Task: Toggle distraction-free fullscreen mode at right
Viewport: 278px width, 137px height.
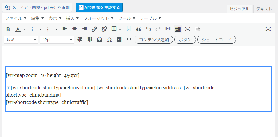Action: [x=268, y=29]
